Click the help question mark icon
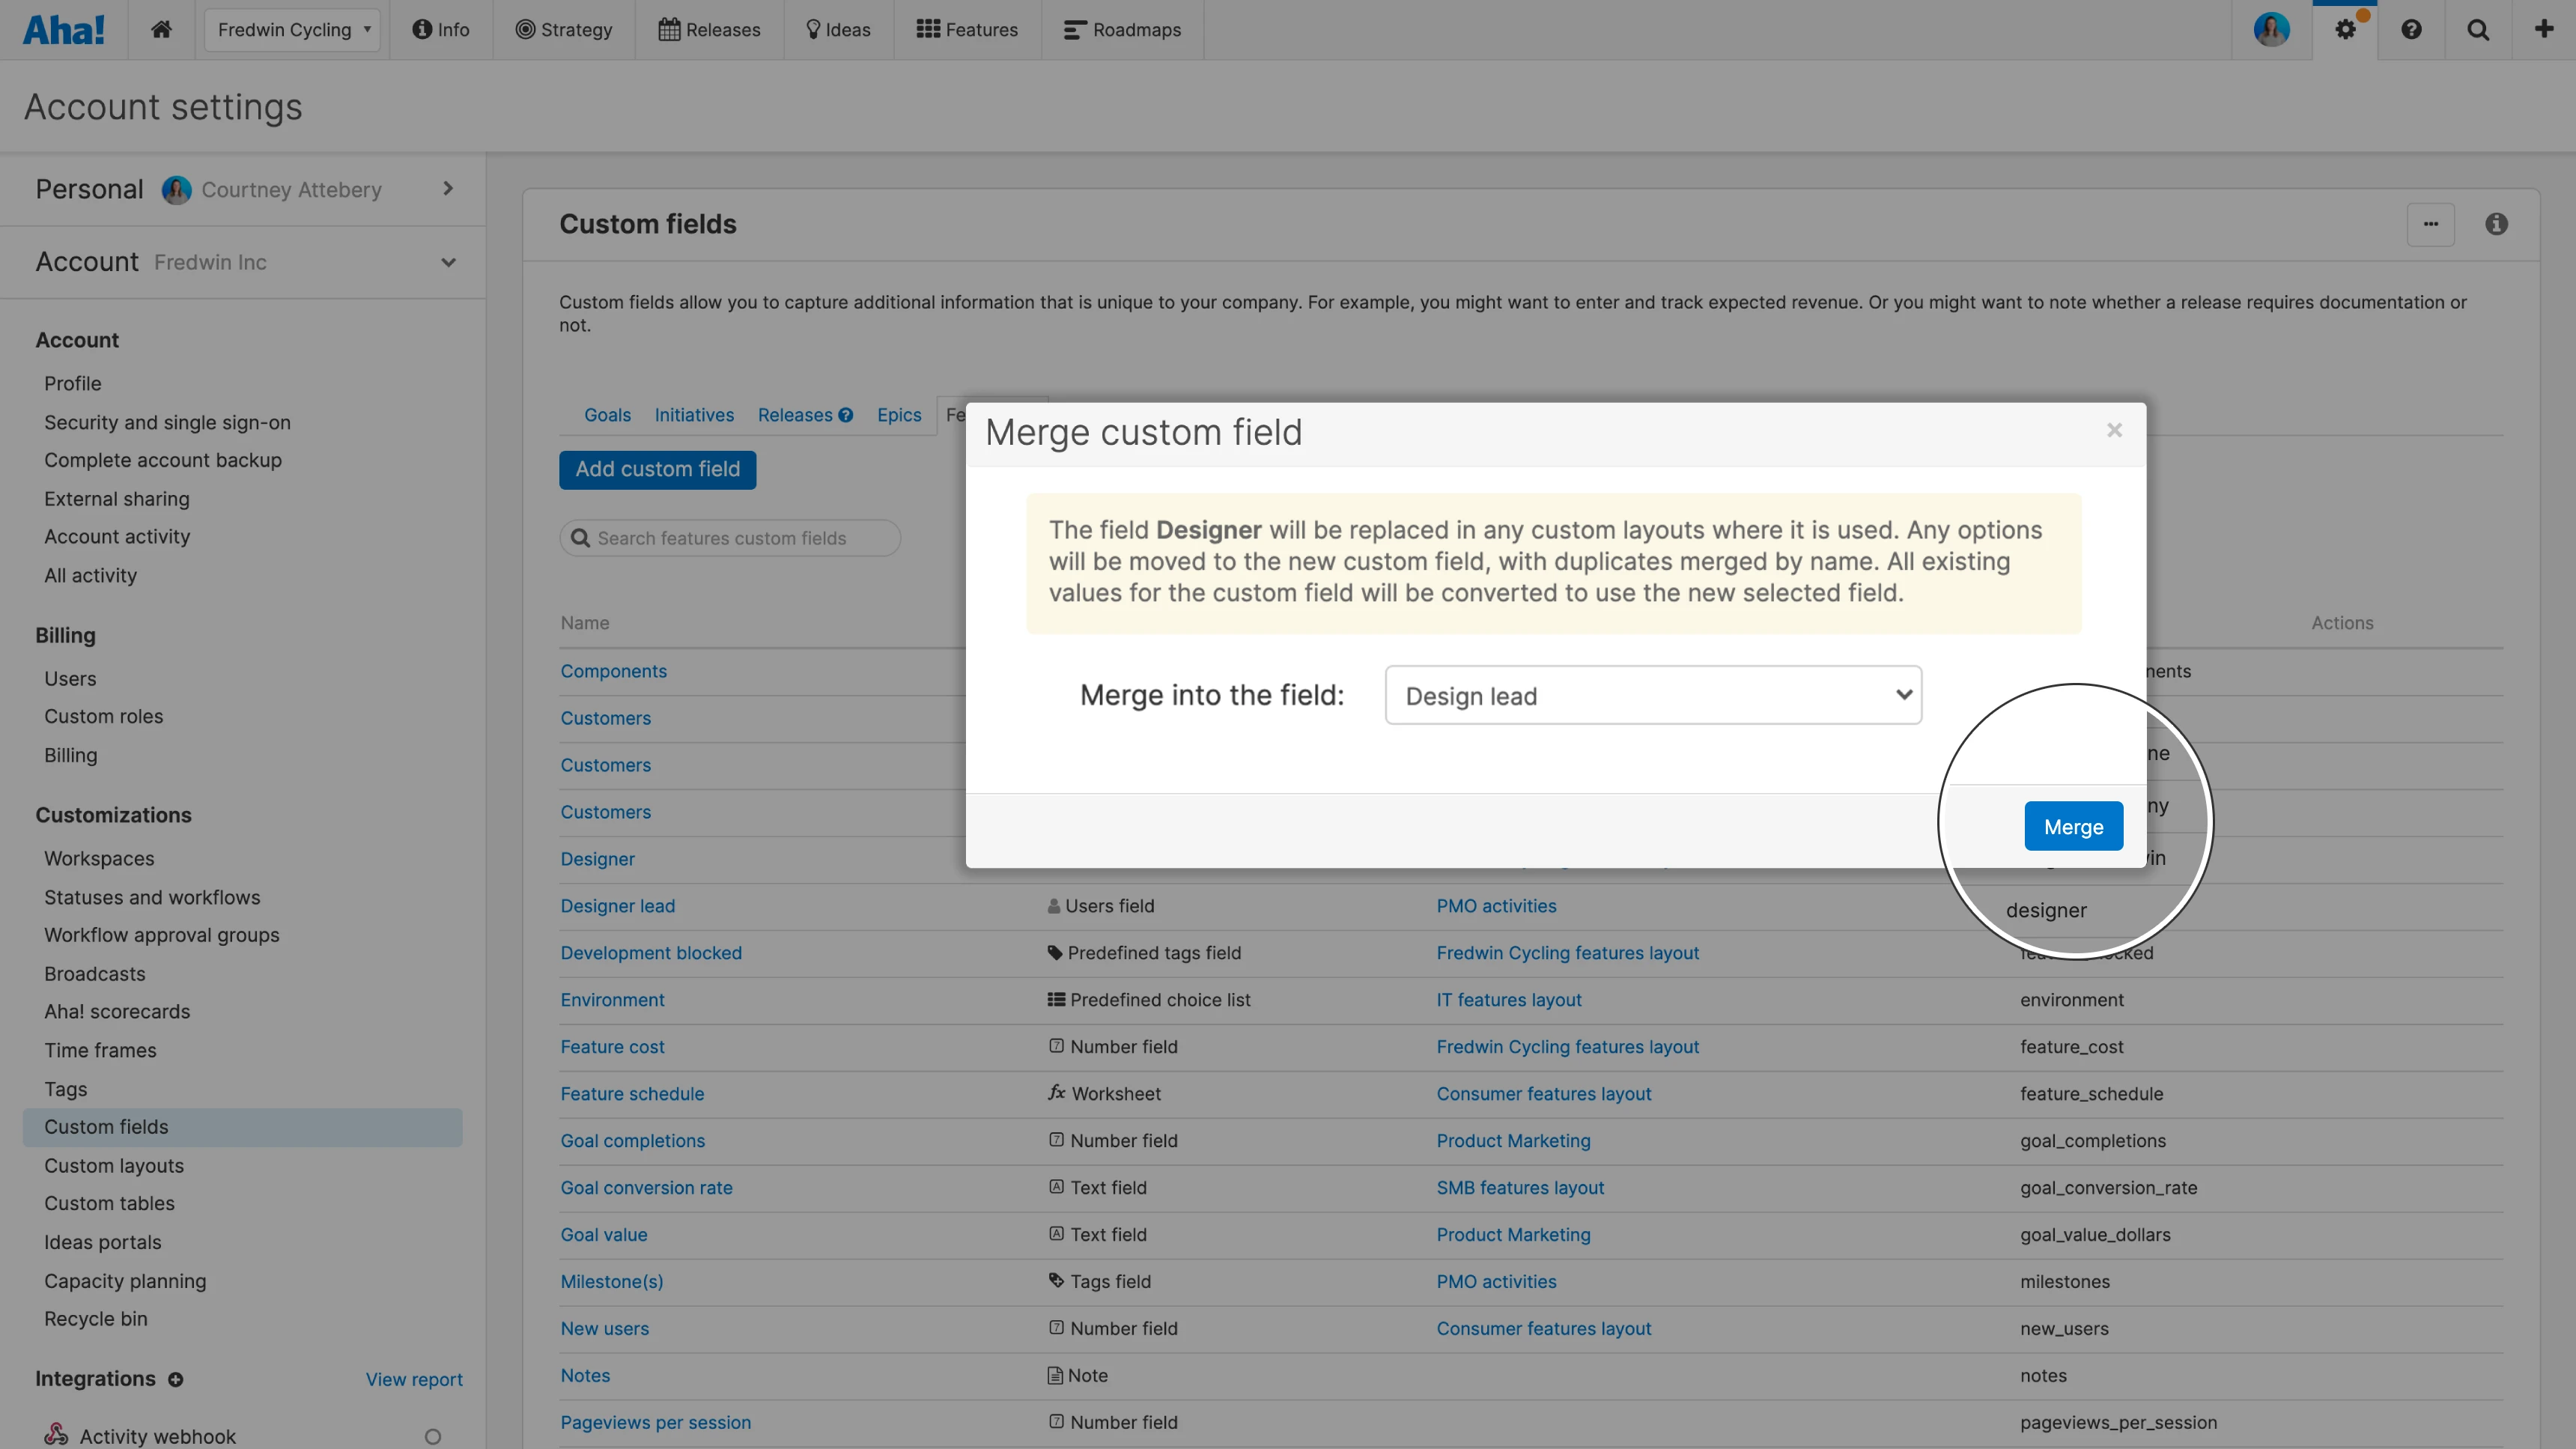Image resolution: width=2576 pixels, height=1449 pixels. (2411, 29)
